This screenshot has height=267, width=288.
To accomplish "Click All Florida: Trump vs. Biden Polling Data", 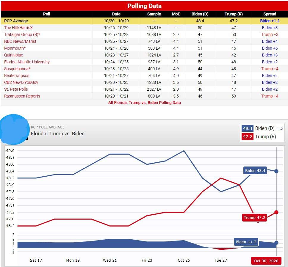I will click(145, 103).
